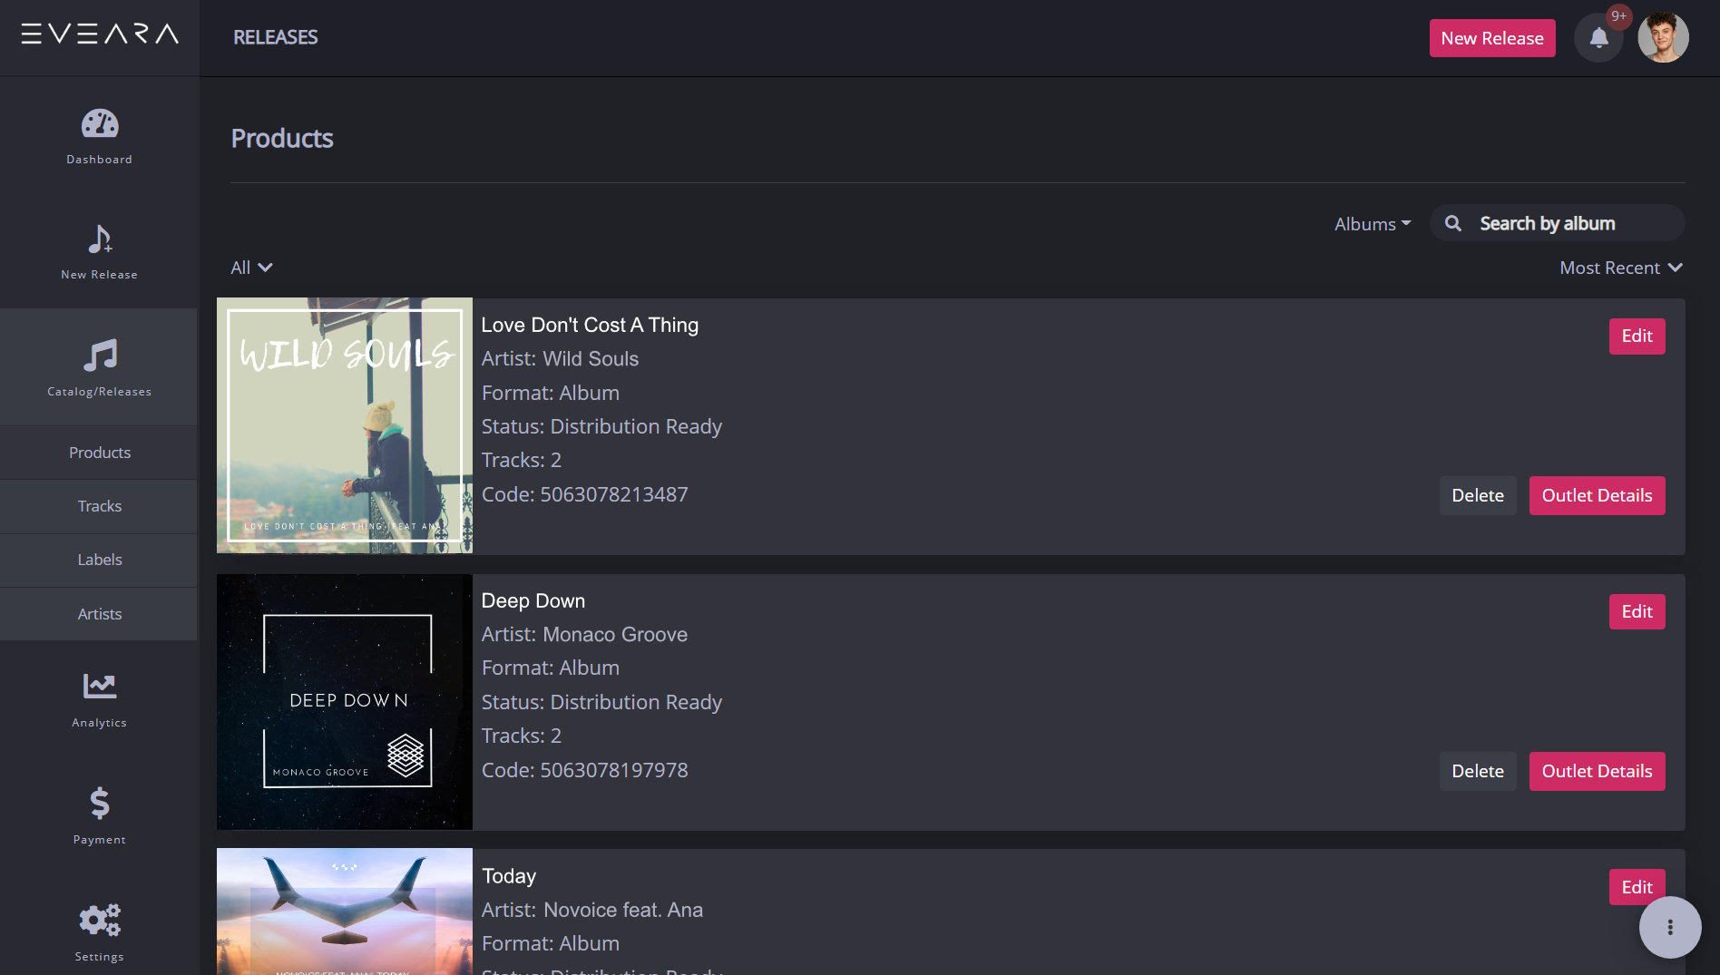This screenshot has width=1720, height=975.
Task: Open the Payment dollar icon
Action: click(100, 803)
